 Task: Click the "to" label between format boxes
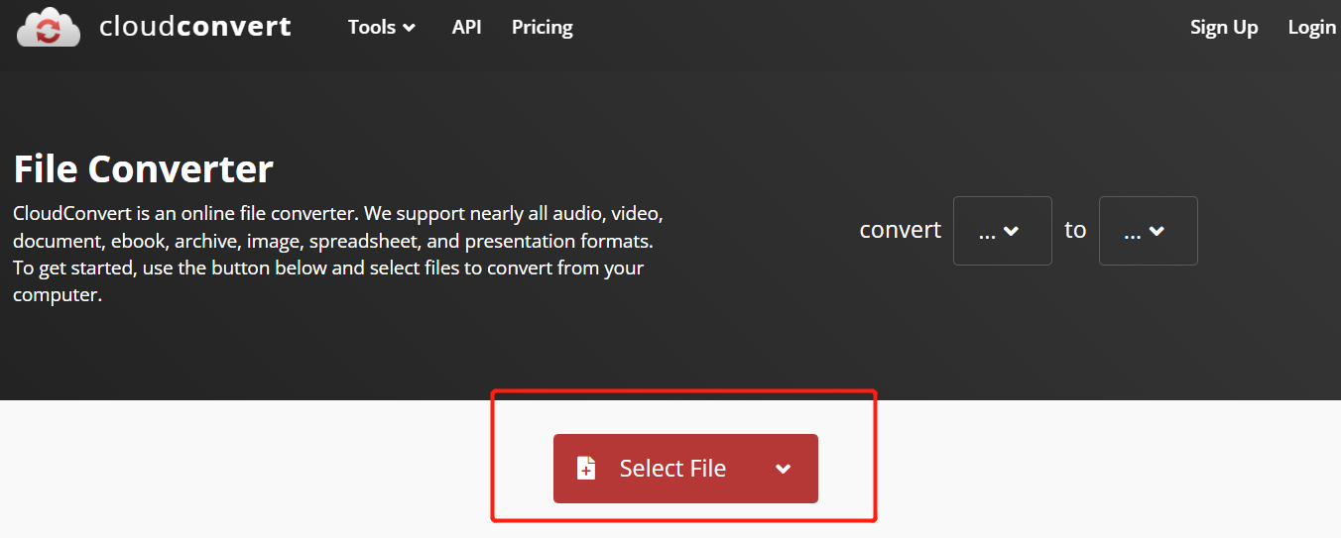pos(1075,230)
